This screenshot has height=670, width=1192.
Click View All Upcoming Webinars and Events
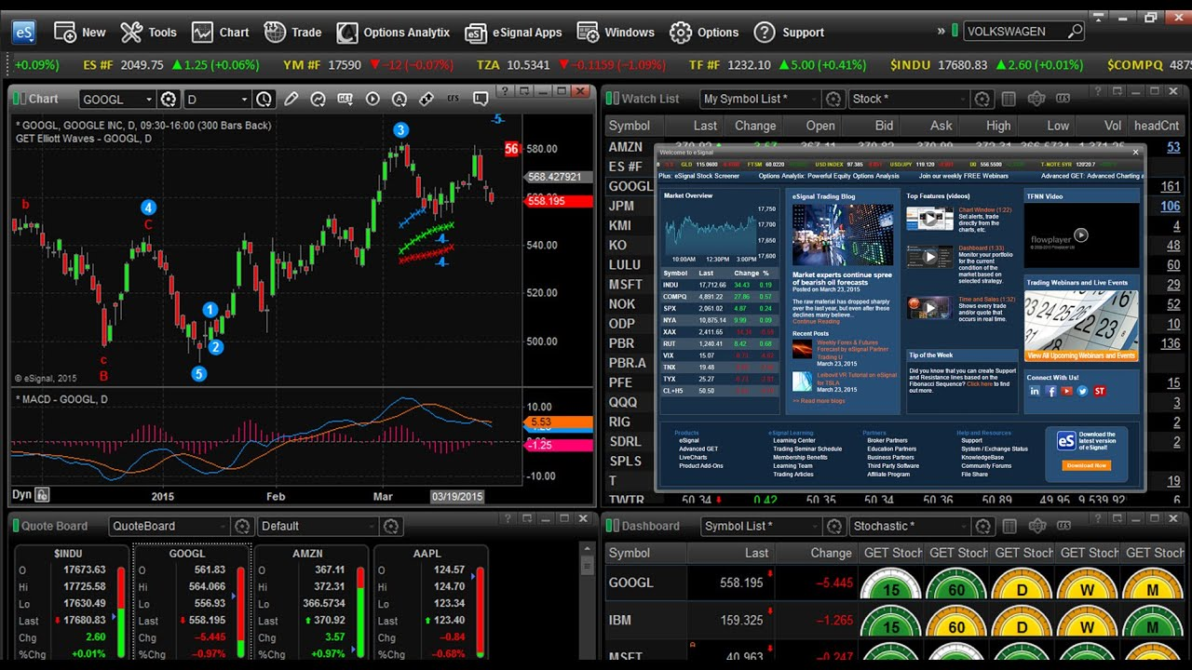click(1081, 355)
